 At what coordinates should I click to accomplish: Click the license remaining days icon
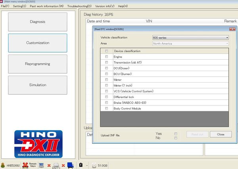pyautogui.click(x=25, y=165)
